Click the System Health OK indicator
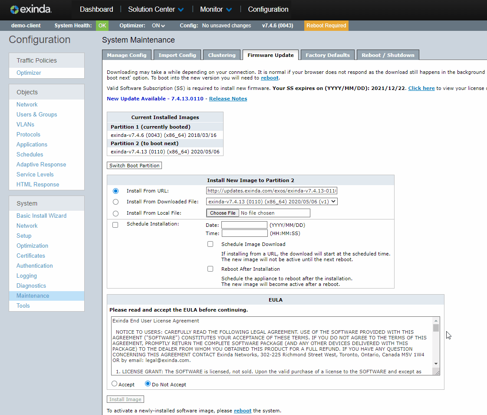 point(102,26)
